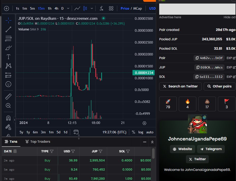Switch chart to MCap view
The width and height of the screenshot is (236, 181).
137,8
